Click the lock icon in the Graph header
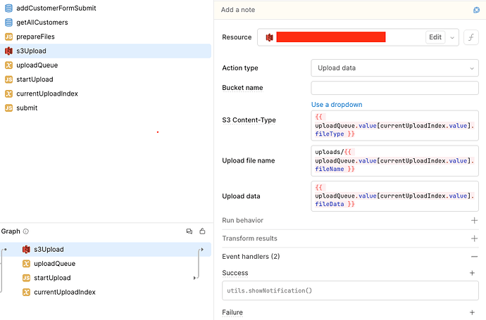 pyautogui.click(x=202, y=231)
